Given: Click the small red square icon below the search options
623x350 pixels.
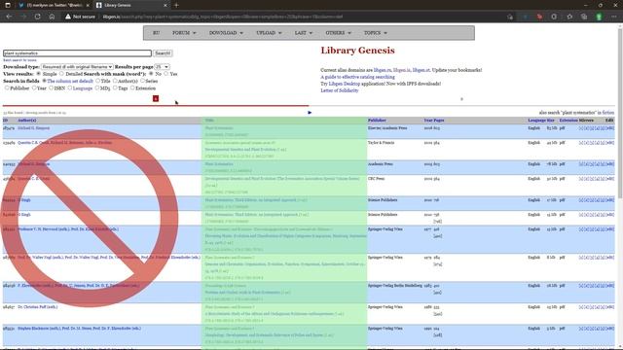Looking at the screenshot, I should point(156,98).
